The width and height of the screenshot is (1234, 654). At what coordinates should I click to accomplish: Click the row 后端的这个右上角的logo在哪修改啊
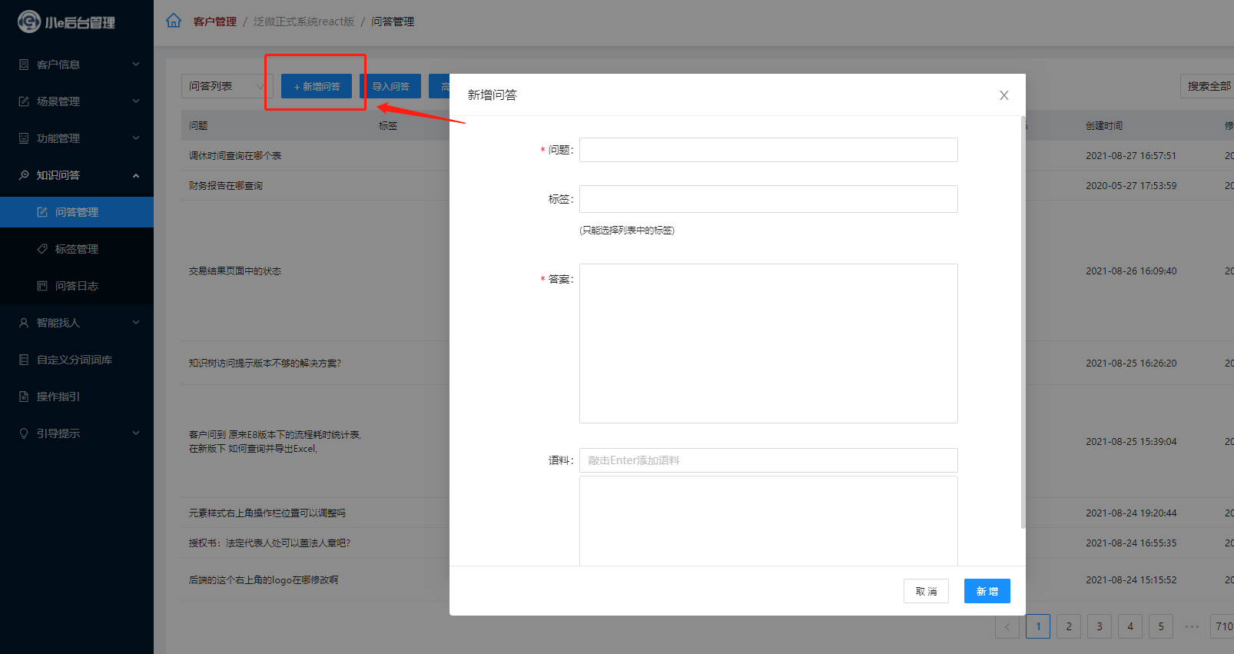pyautogui.click(x=264, y=579)
